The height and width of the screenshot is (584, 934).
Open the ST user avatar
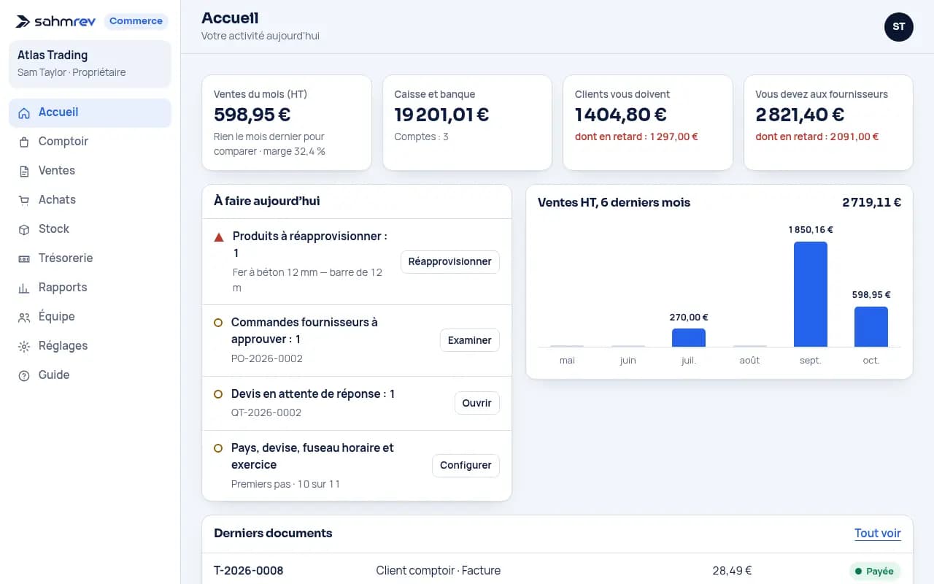click(x=899, y=27)
